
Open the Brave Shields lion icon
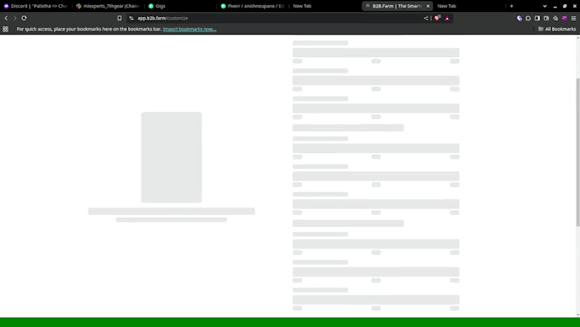click(438, 18)
